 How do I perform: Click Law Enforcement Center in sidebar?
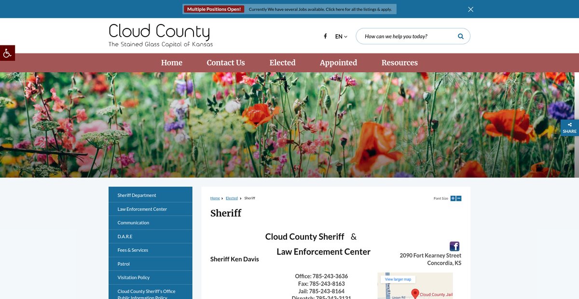click(151, 209)
